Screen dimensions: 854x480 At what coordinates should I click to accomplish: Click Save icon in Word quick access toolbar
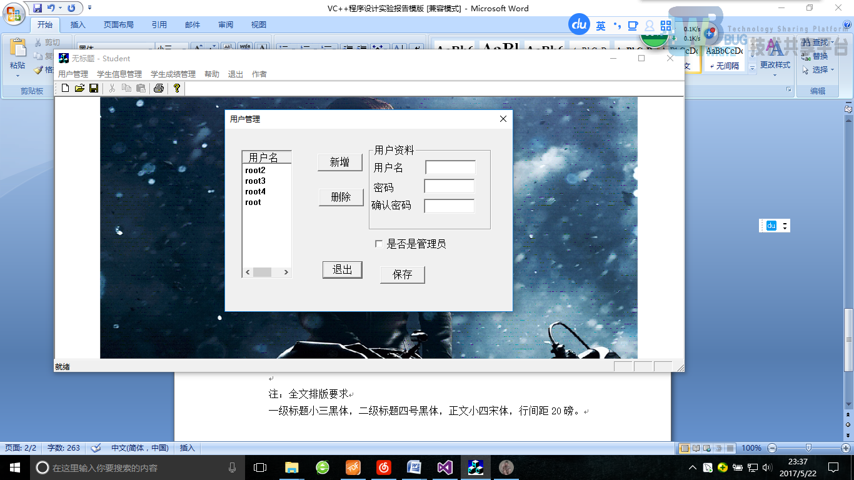38,8
